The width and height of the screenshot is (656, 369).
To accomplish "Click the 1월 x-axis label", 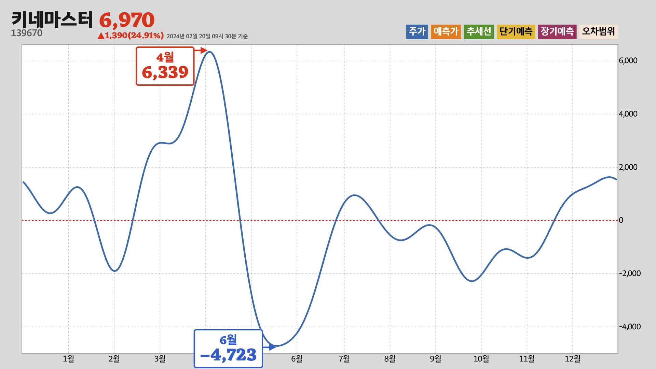I will pyautogui.click(x=68, y=359).
